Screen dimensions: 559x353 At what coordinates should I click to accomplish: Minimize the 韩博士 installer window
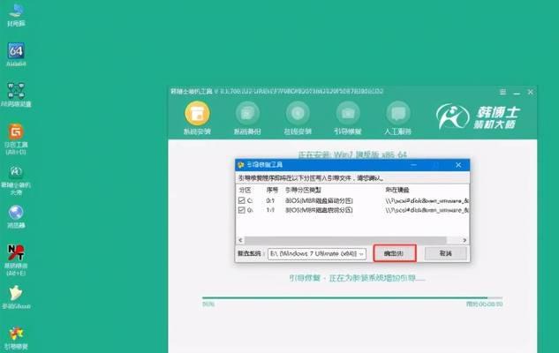517,93
